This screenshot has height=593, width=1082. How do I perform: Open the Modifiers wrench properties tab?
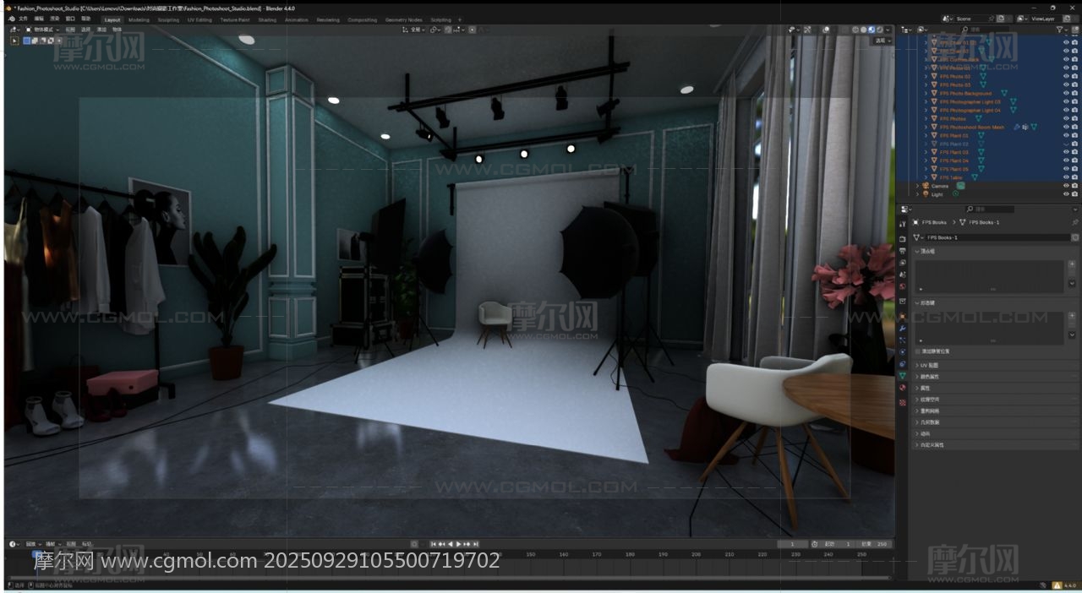903,328
